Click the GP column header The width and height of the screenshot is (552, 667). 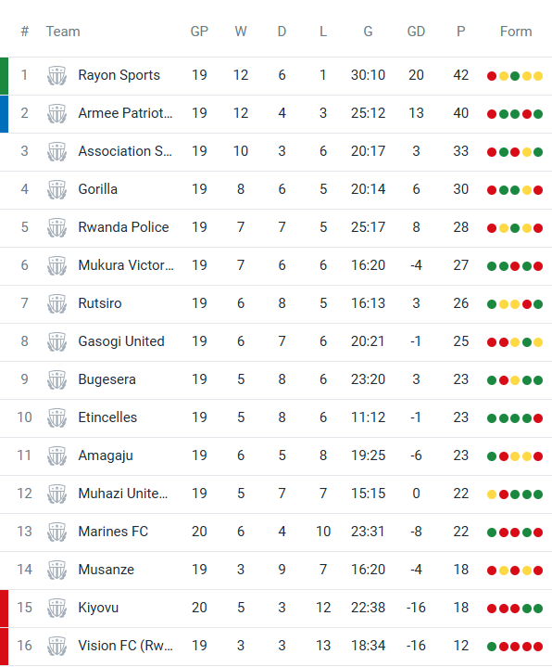click(x=199, y=32)
